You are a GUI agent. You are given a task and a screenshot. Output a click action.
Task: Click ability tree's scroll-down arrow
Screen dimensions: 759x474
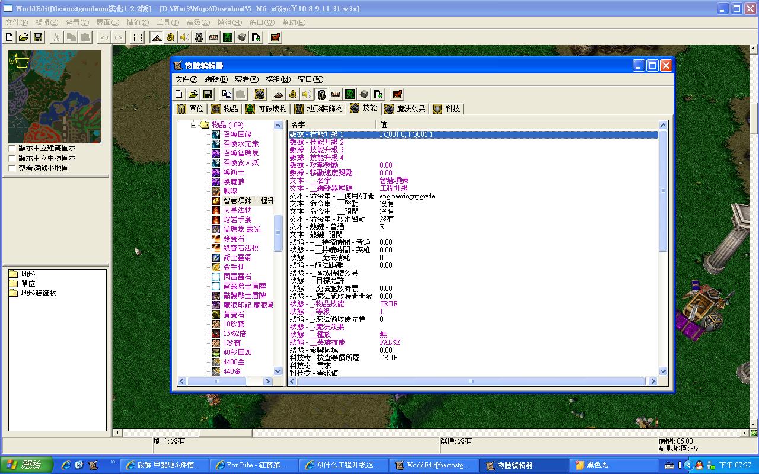[x=278, y=371]
